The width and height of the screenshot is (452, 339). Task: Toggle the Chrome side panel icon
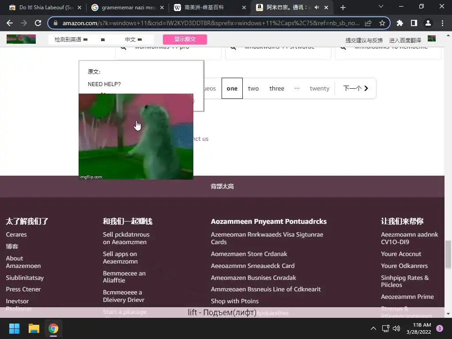point(414,23)
